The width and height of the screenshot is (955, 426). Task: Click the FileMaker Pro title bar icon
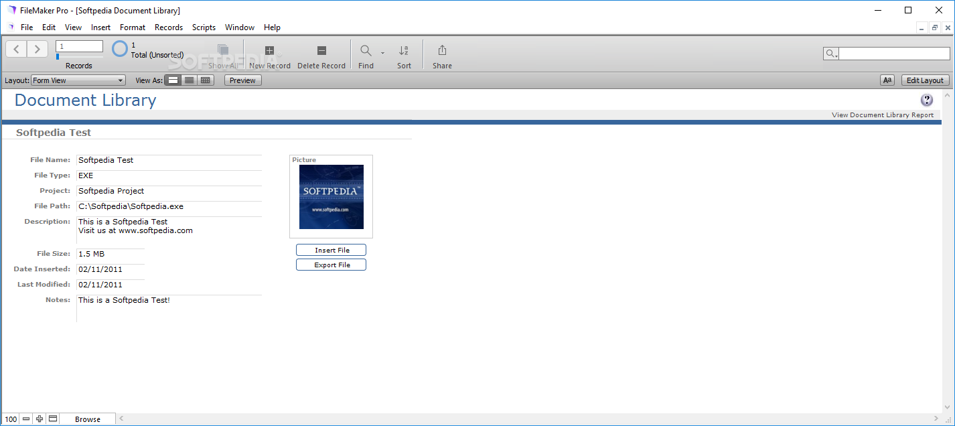(12, 10)
